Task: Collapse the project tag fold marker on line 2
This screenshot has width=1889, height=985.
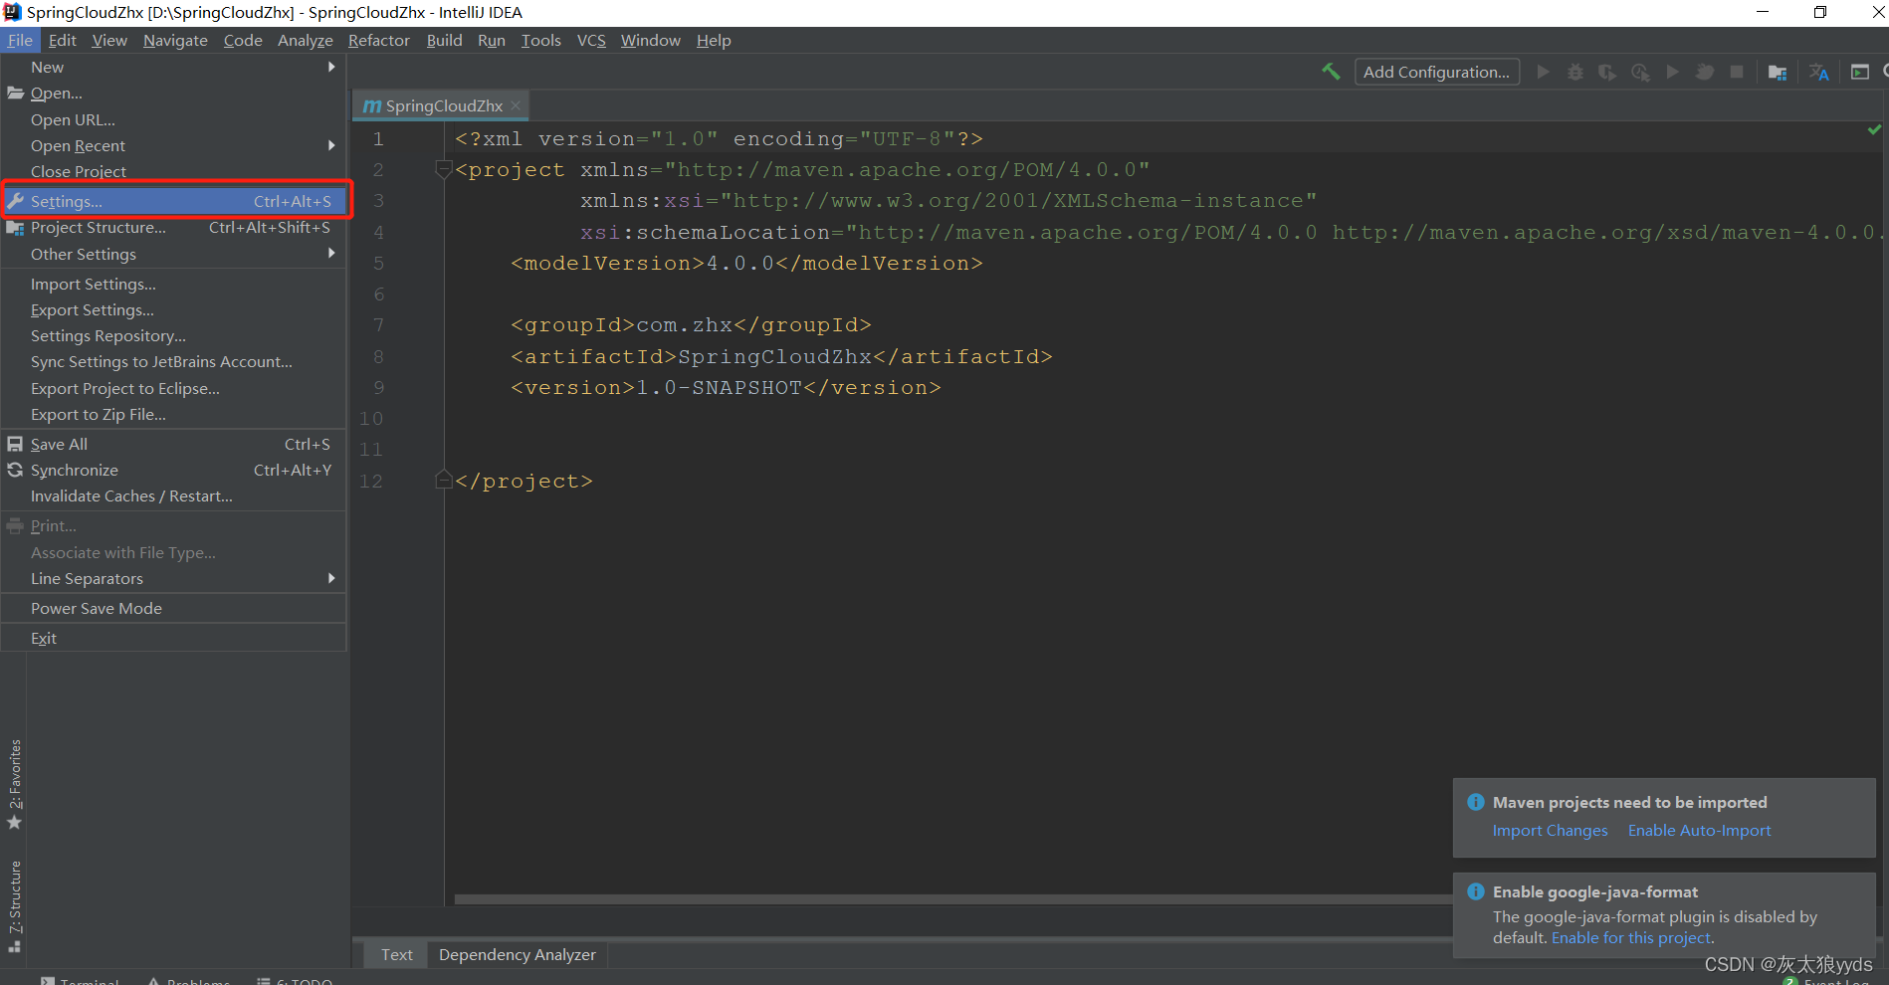Action: tap(444, 170)
